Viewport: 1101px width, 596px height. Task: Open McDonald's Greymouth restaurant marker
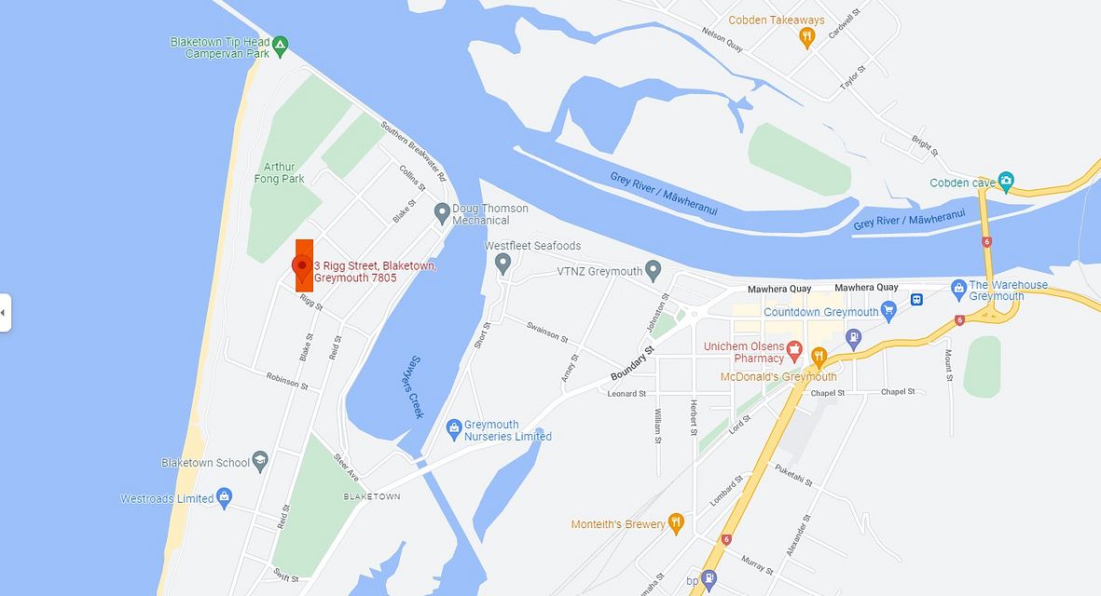click(x=819, y=358)
